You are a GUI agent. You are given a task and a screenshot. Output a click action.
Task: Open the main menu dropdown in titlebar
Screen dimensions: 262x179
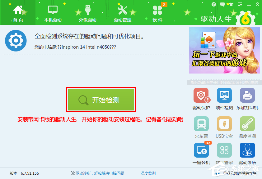coord(240,4)
